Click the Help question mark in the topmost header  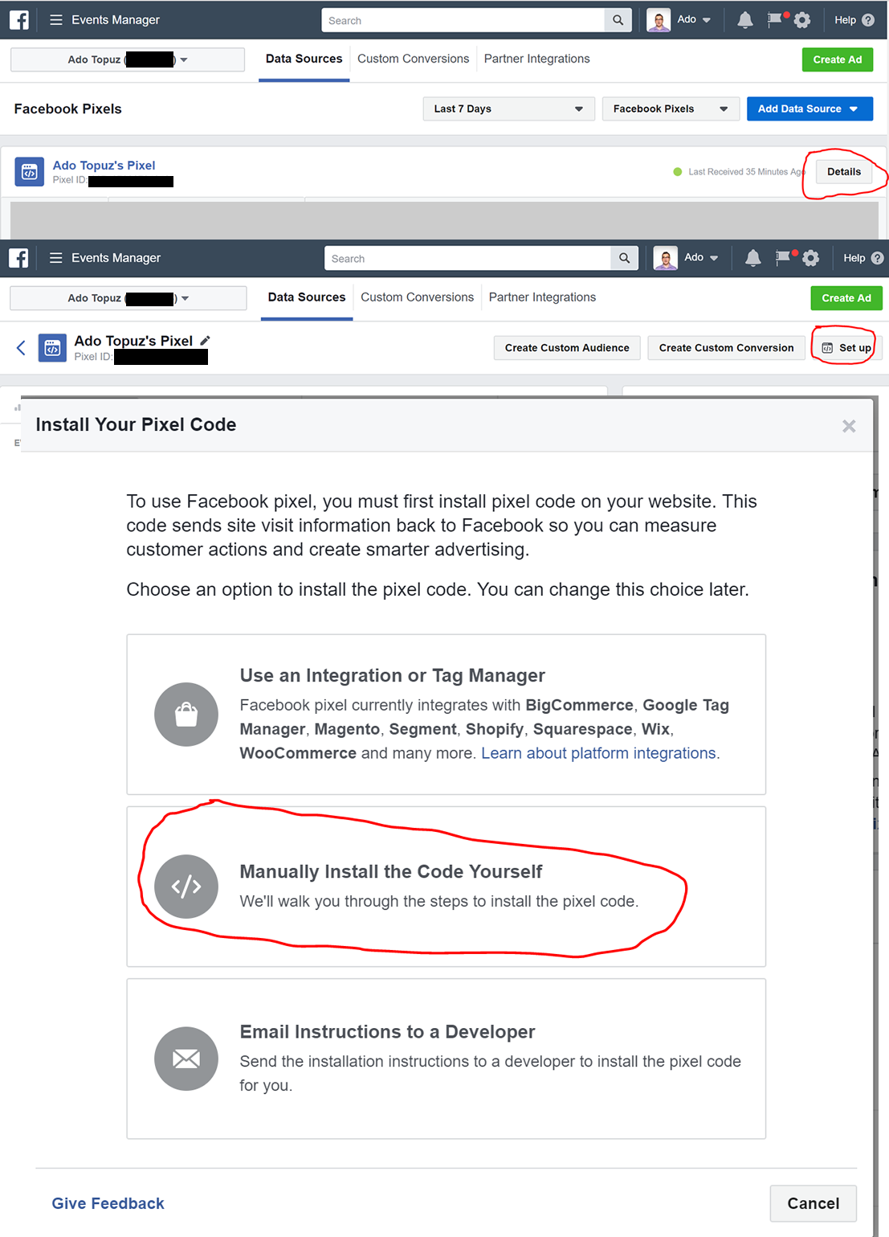tap(868, 20)
